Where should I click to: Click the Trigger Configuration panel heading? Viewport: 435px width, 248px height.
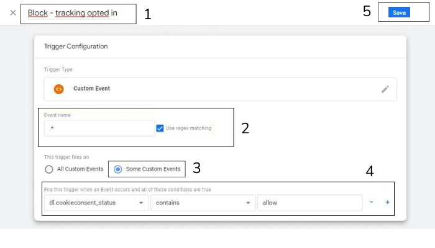(76, 46)
